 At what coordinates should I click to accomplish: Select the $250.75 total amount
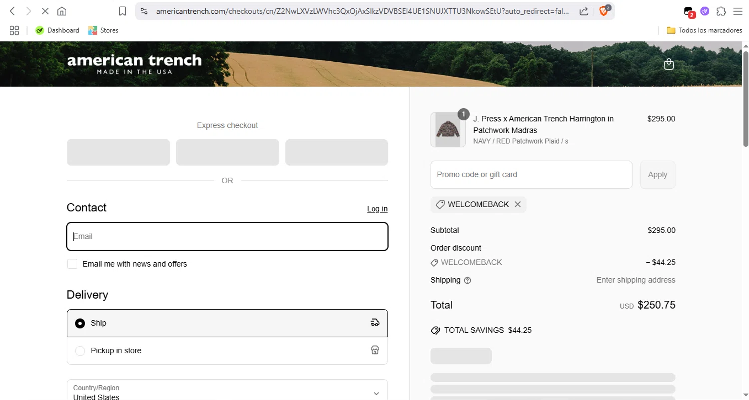[x=656, y=305]
